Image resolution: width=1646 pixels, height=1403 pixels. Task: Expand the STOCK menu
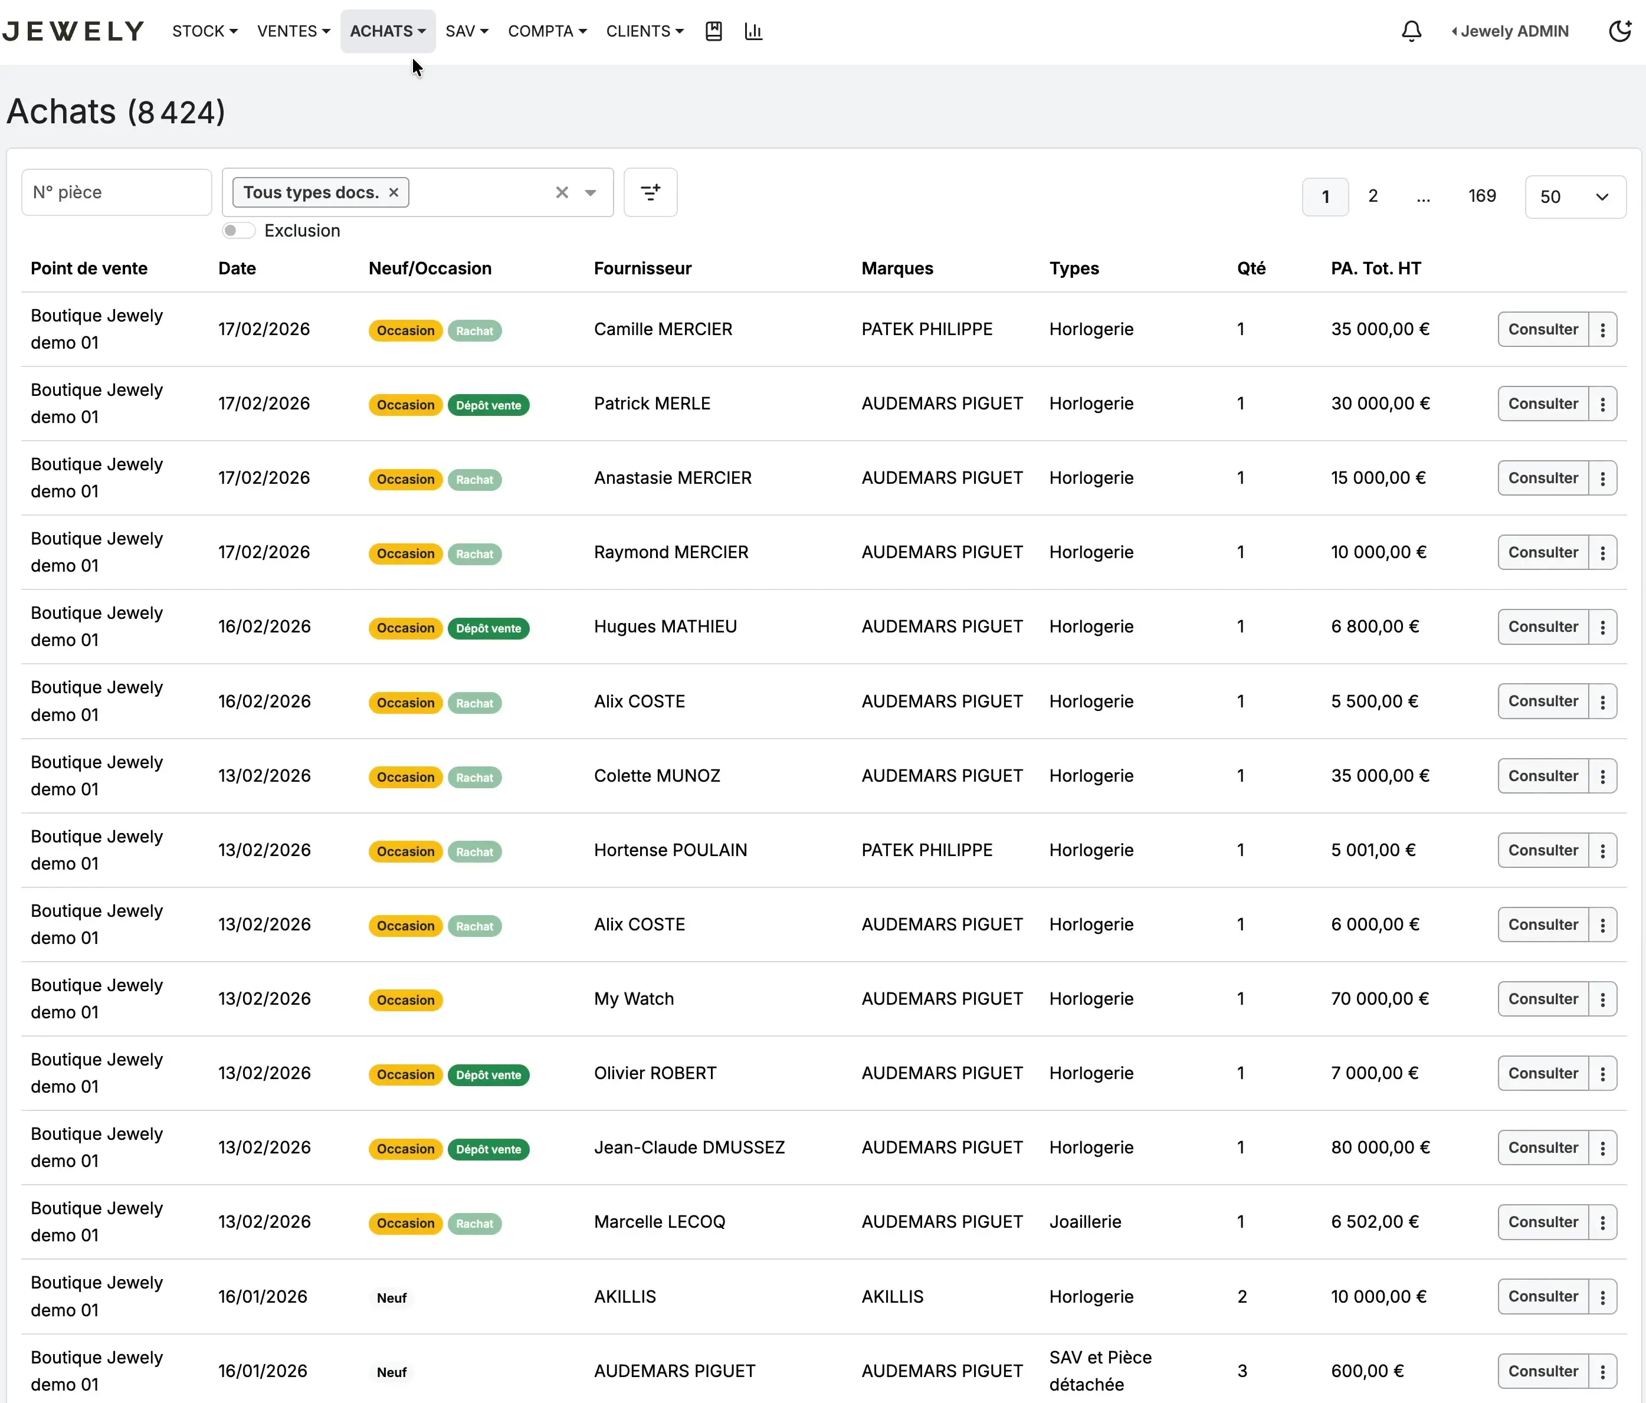205,31
